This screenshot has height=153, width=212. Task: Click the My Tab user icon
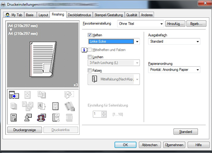(8, 15)
